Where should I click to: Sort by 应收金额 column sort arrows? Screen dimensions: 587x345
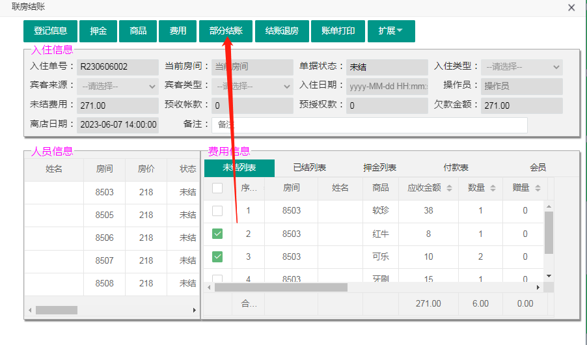449,188
